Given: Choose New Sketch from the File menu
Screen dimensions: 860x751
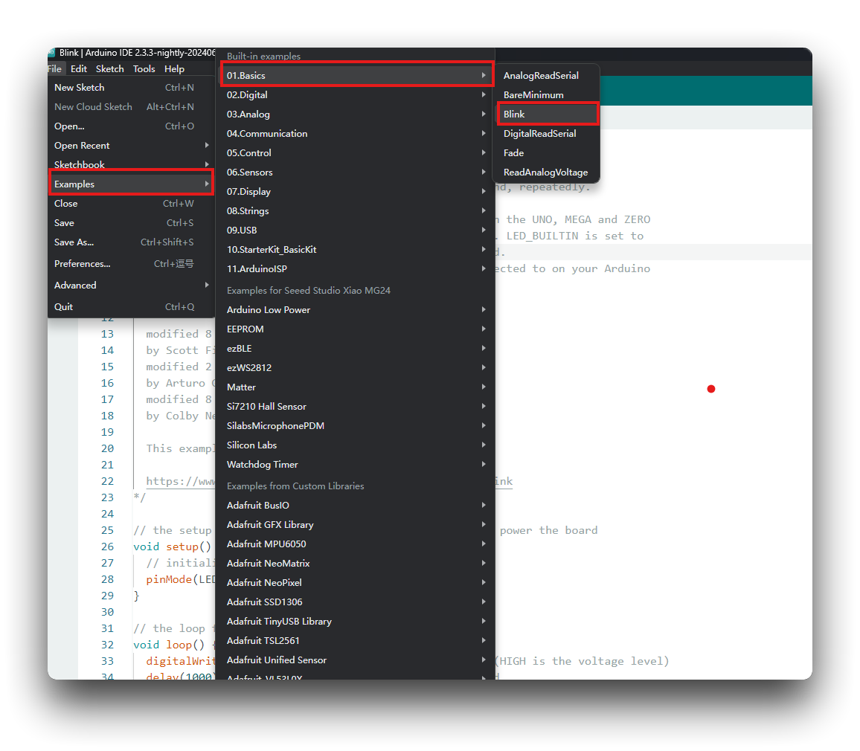Looking at the screenshot, I should [131, 88].
